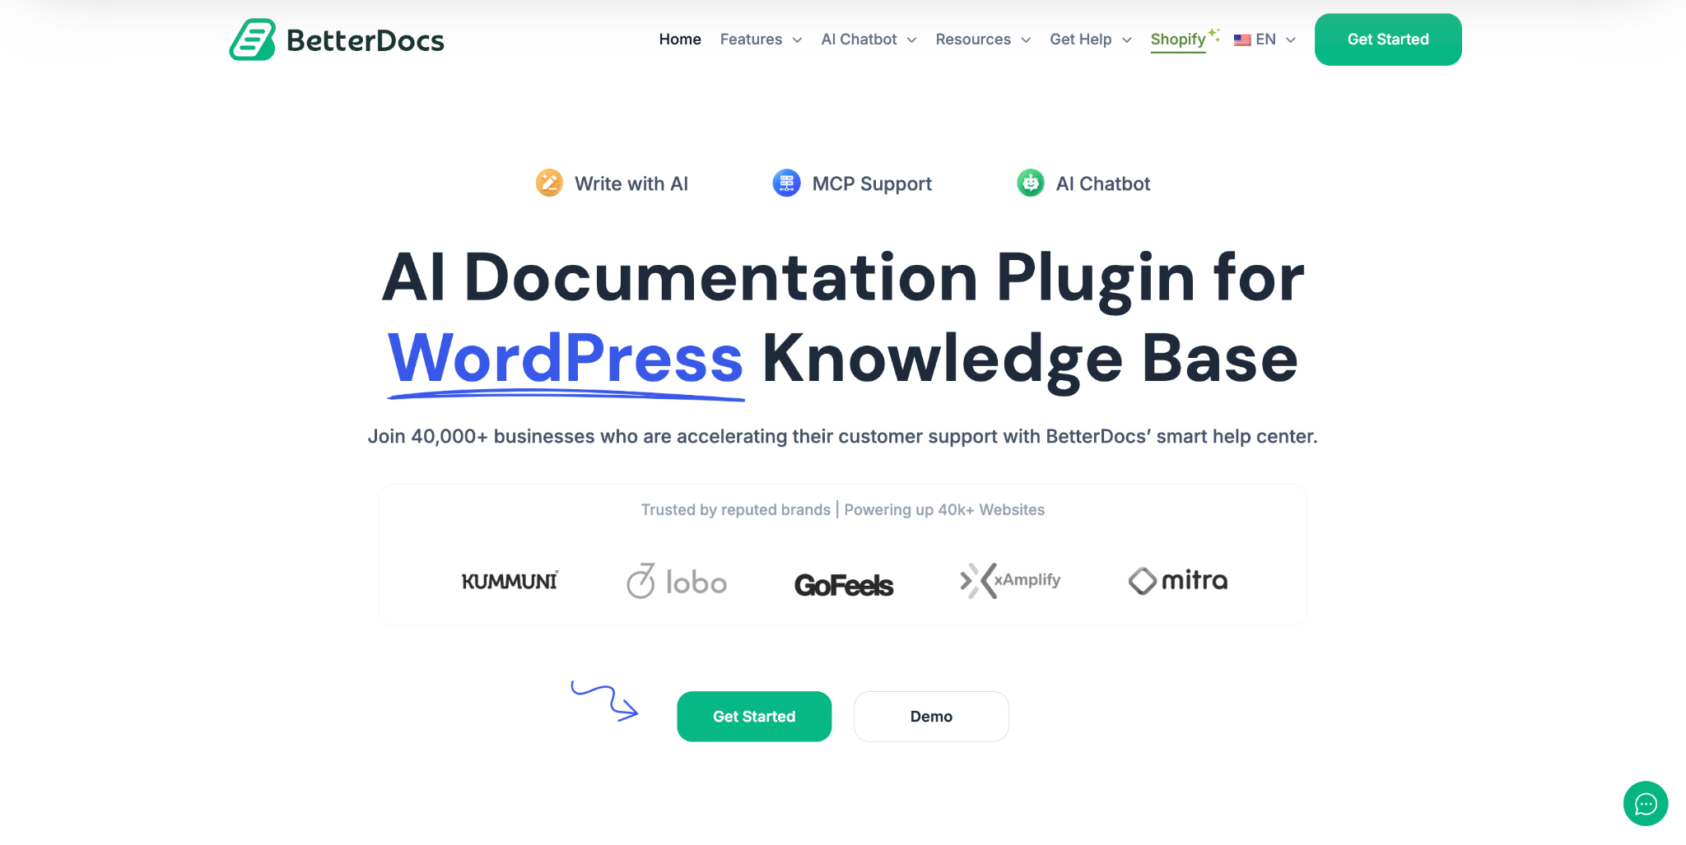Click the Write with AI label
Viewport: 1686px width, 845px height.
pyautogui.click(x=631, y=183)
